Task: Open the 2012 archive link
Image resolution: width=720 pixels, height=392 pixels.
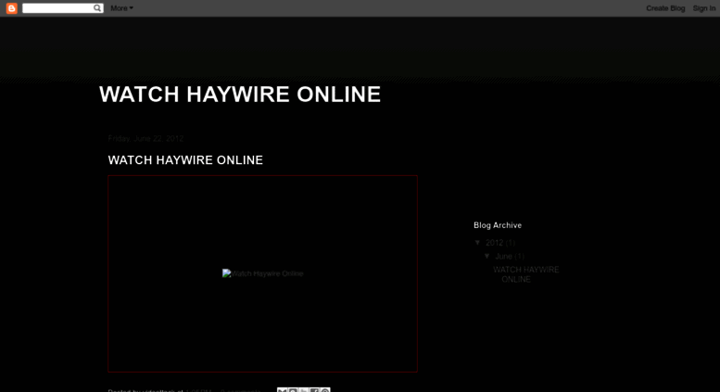Action: [494, 243]
